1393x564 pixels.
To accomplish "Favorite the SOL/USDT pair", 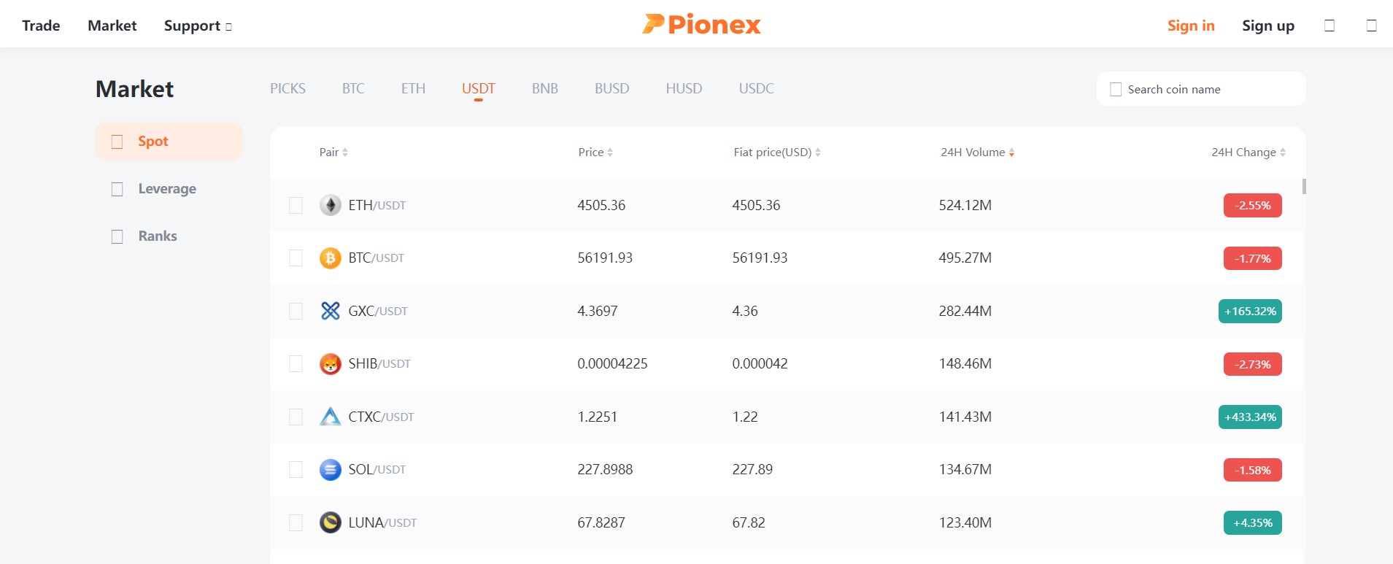I will click(x=296, y=469).
